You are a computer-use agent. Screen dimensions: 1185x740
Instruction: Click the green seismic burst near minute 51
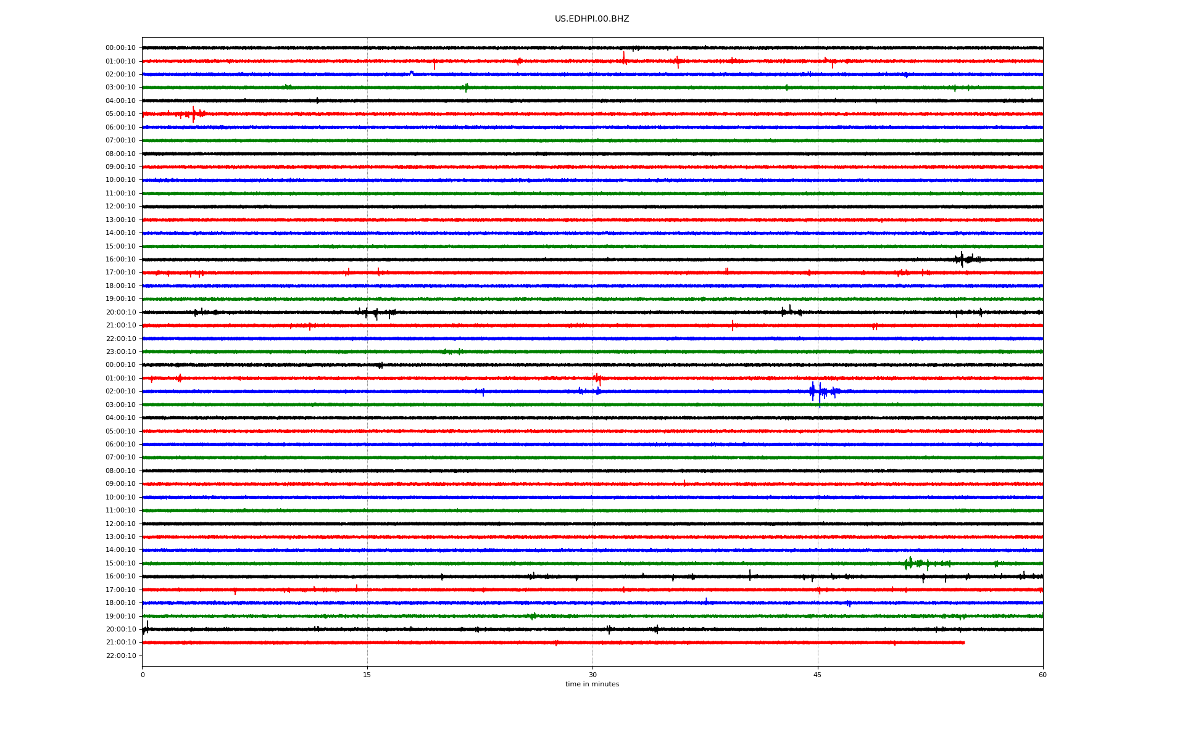(910, 563)
